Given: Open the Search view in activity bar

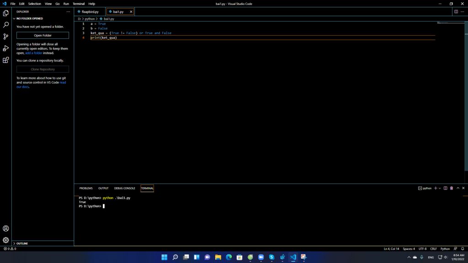Looking at the screenshot, I should (x=5, y=25).
